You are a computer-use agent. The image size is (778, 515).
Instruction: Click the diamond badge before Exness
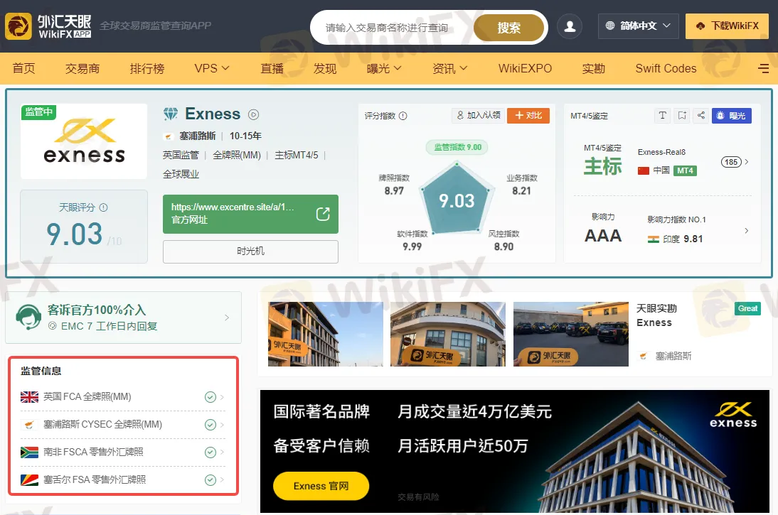[170, 114]
